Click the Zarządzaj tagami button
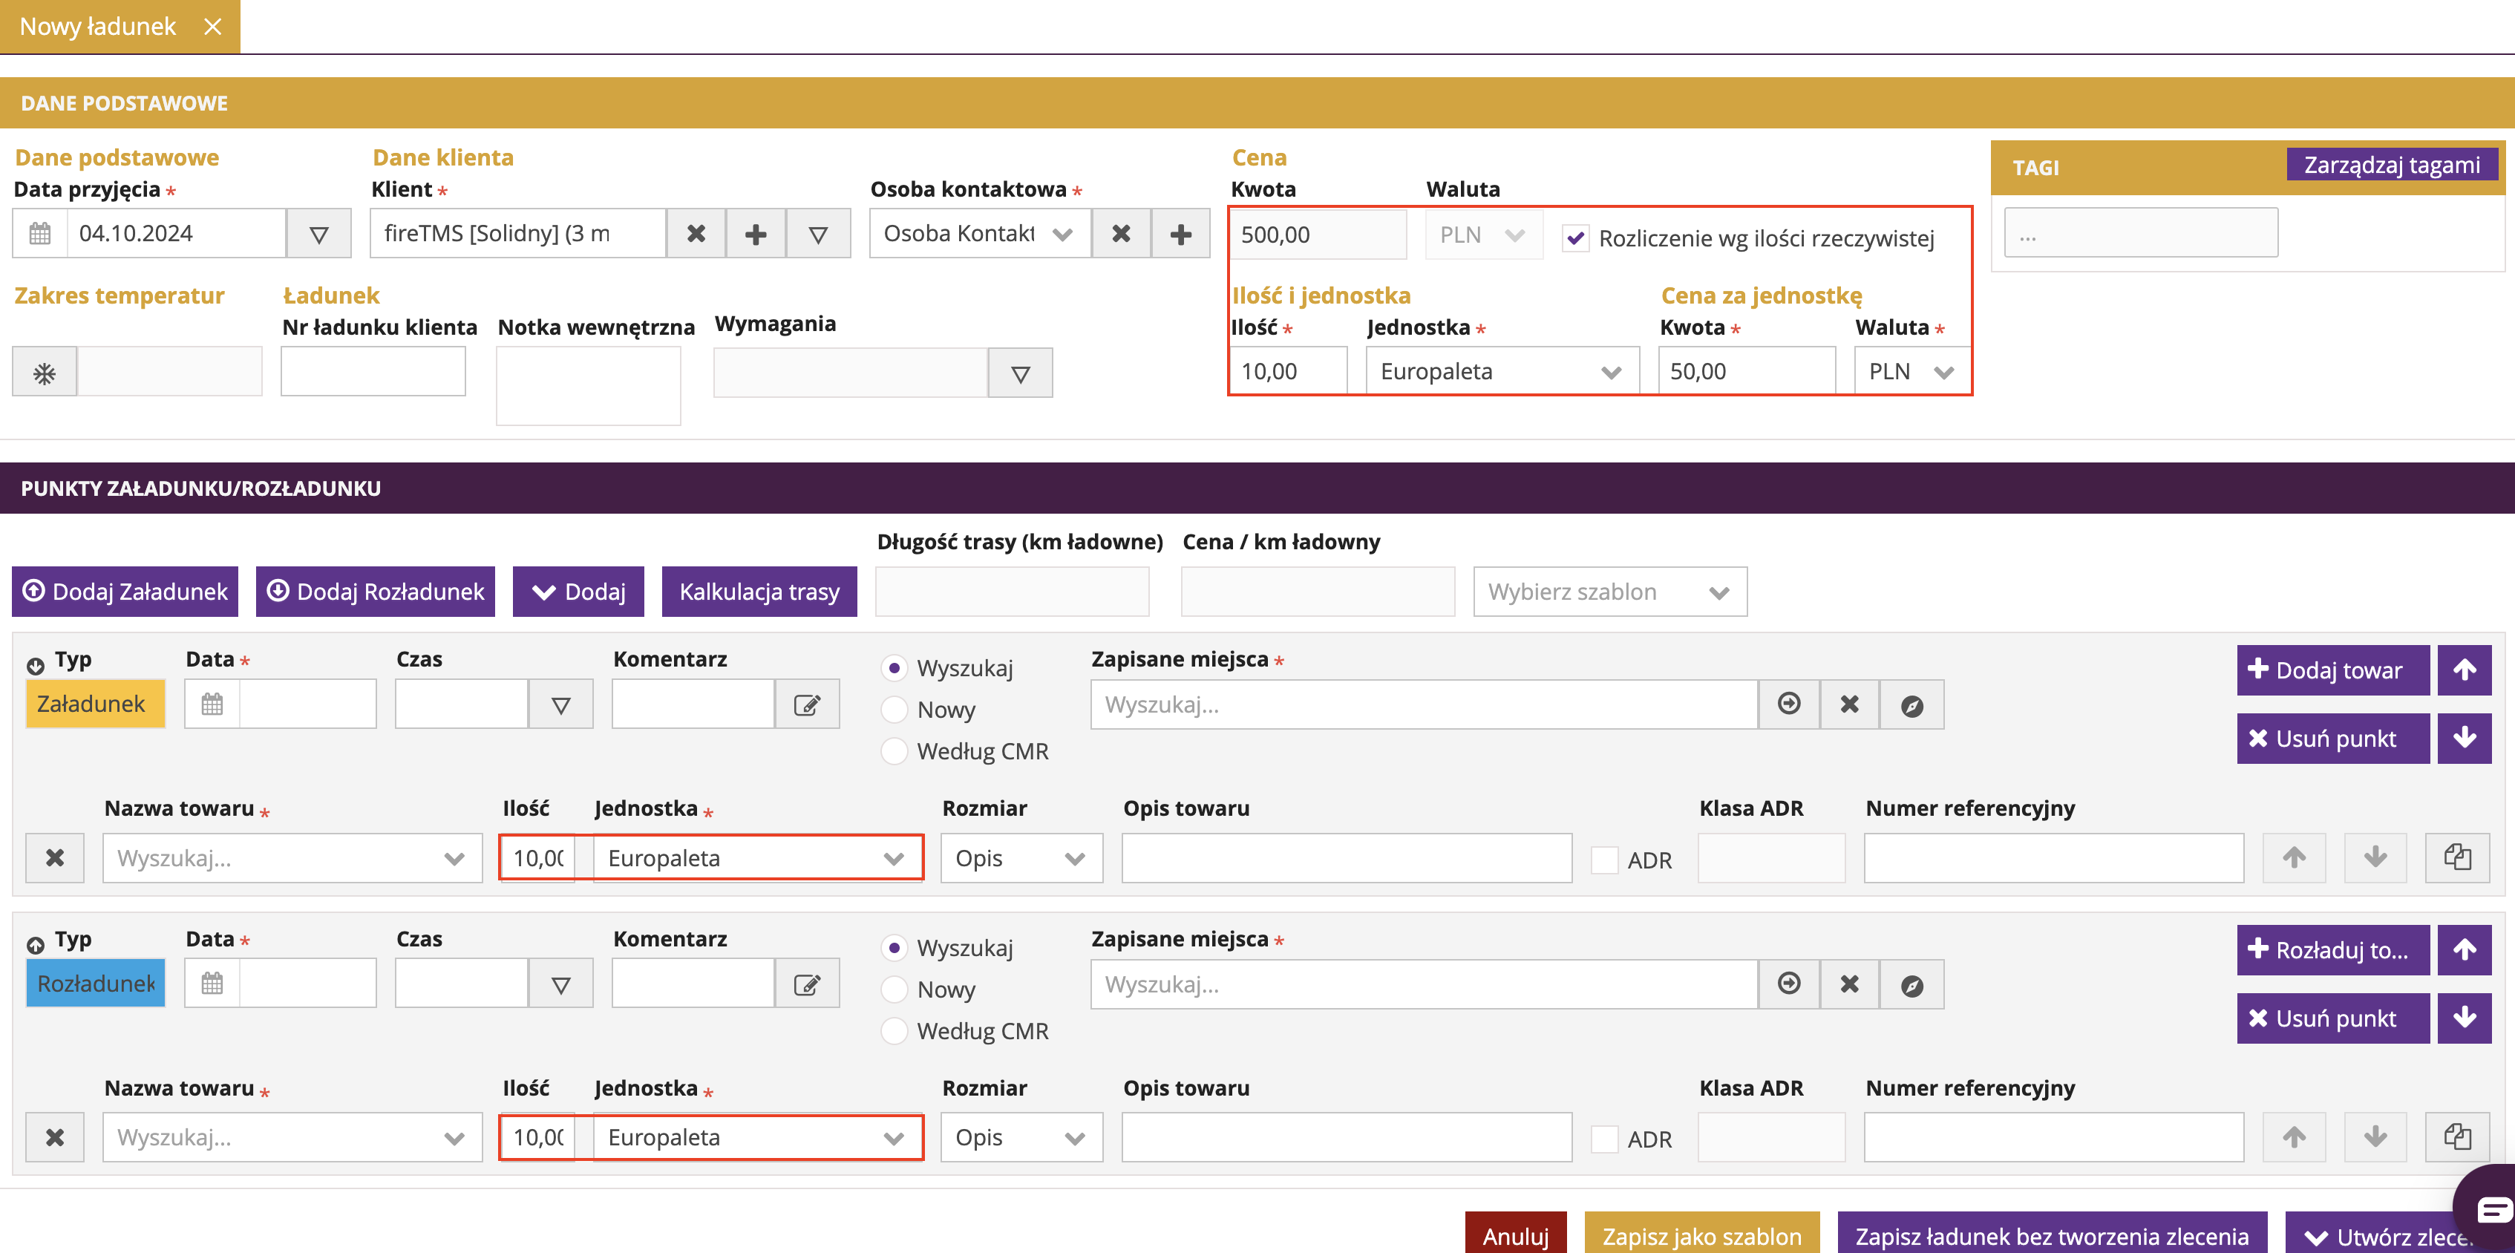 (2390, 165)
